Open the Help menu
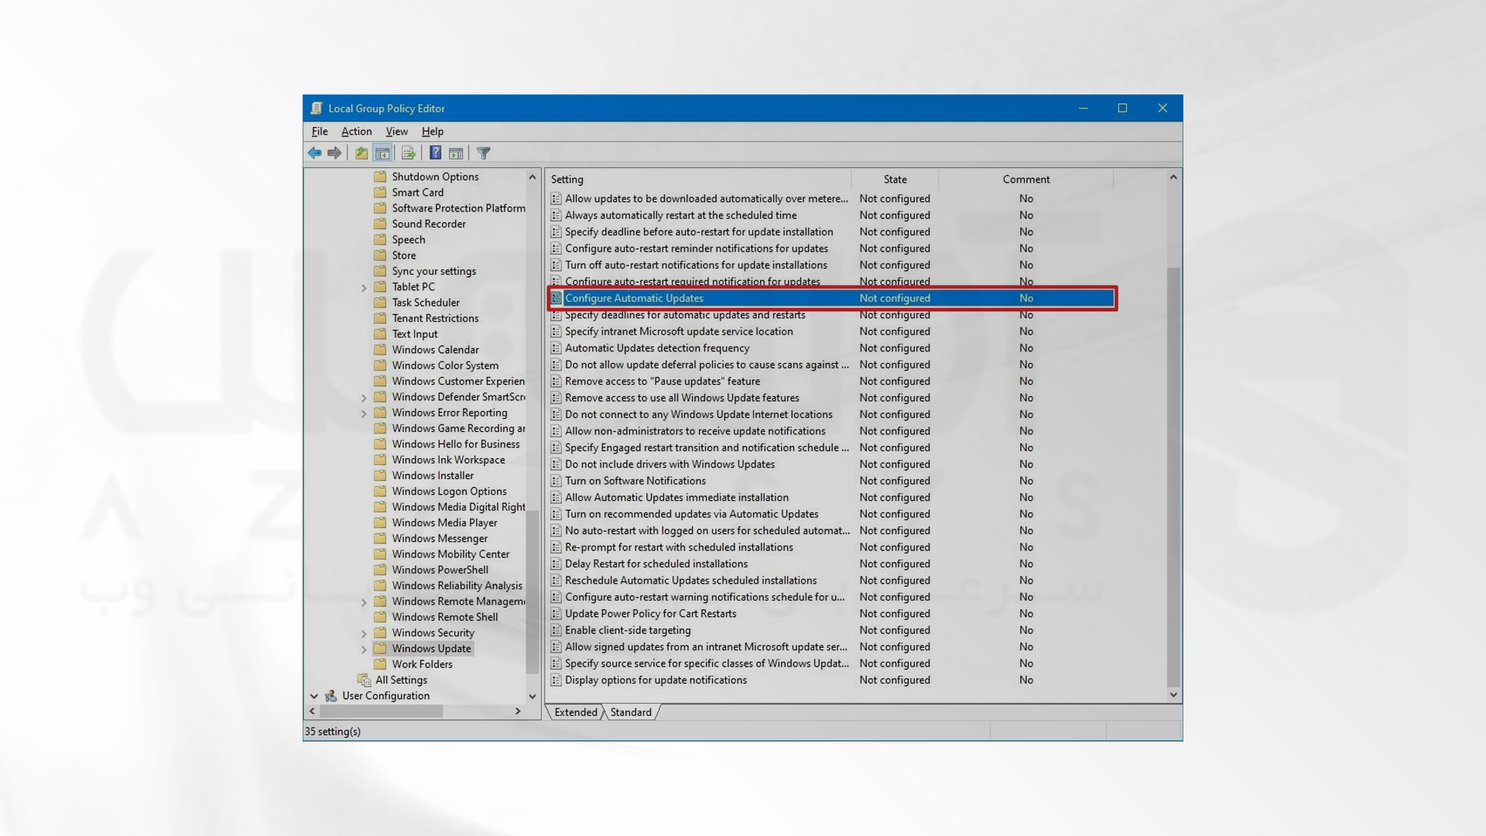 [x=433, y=132]
